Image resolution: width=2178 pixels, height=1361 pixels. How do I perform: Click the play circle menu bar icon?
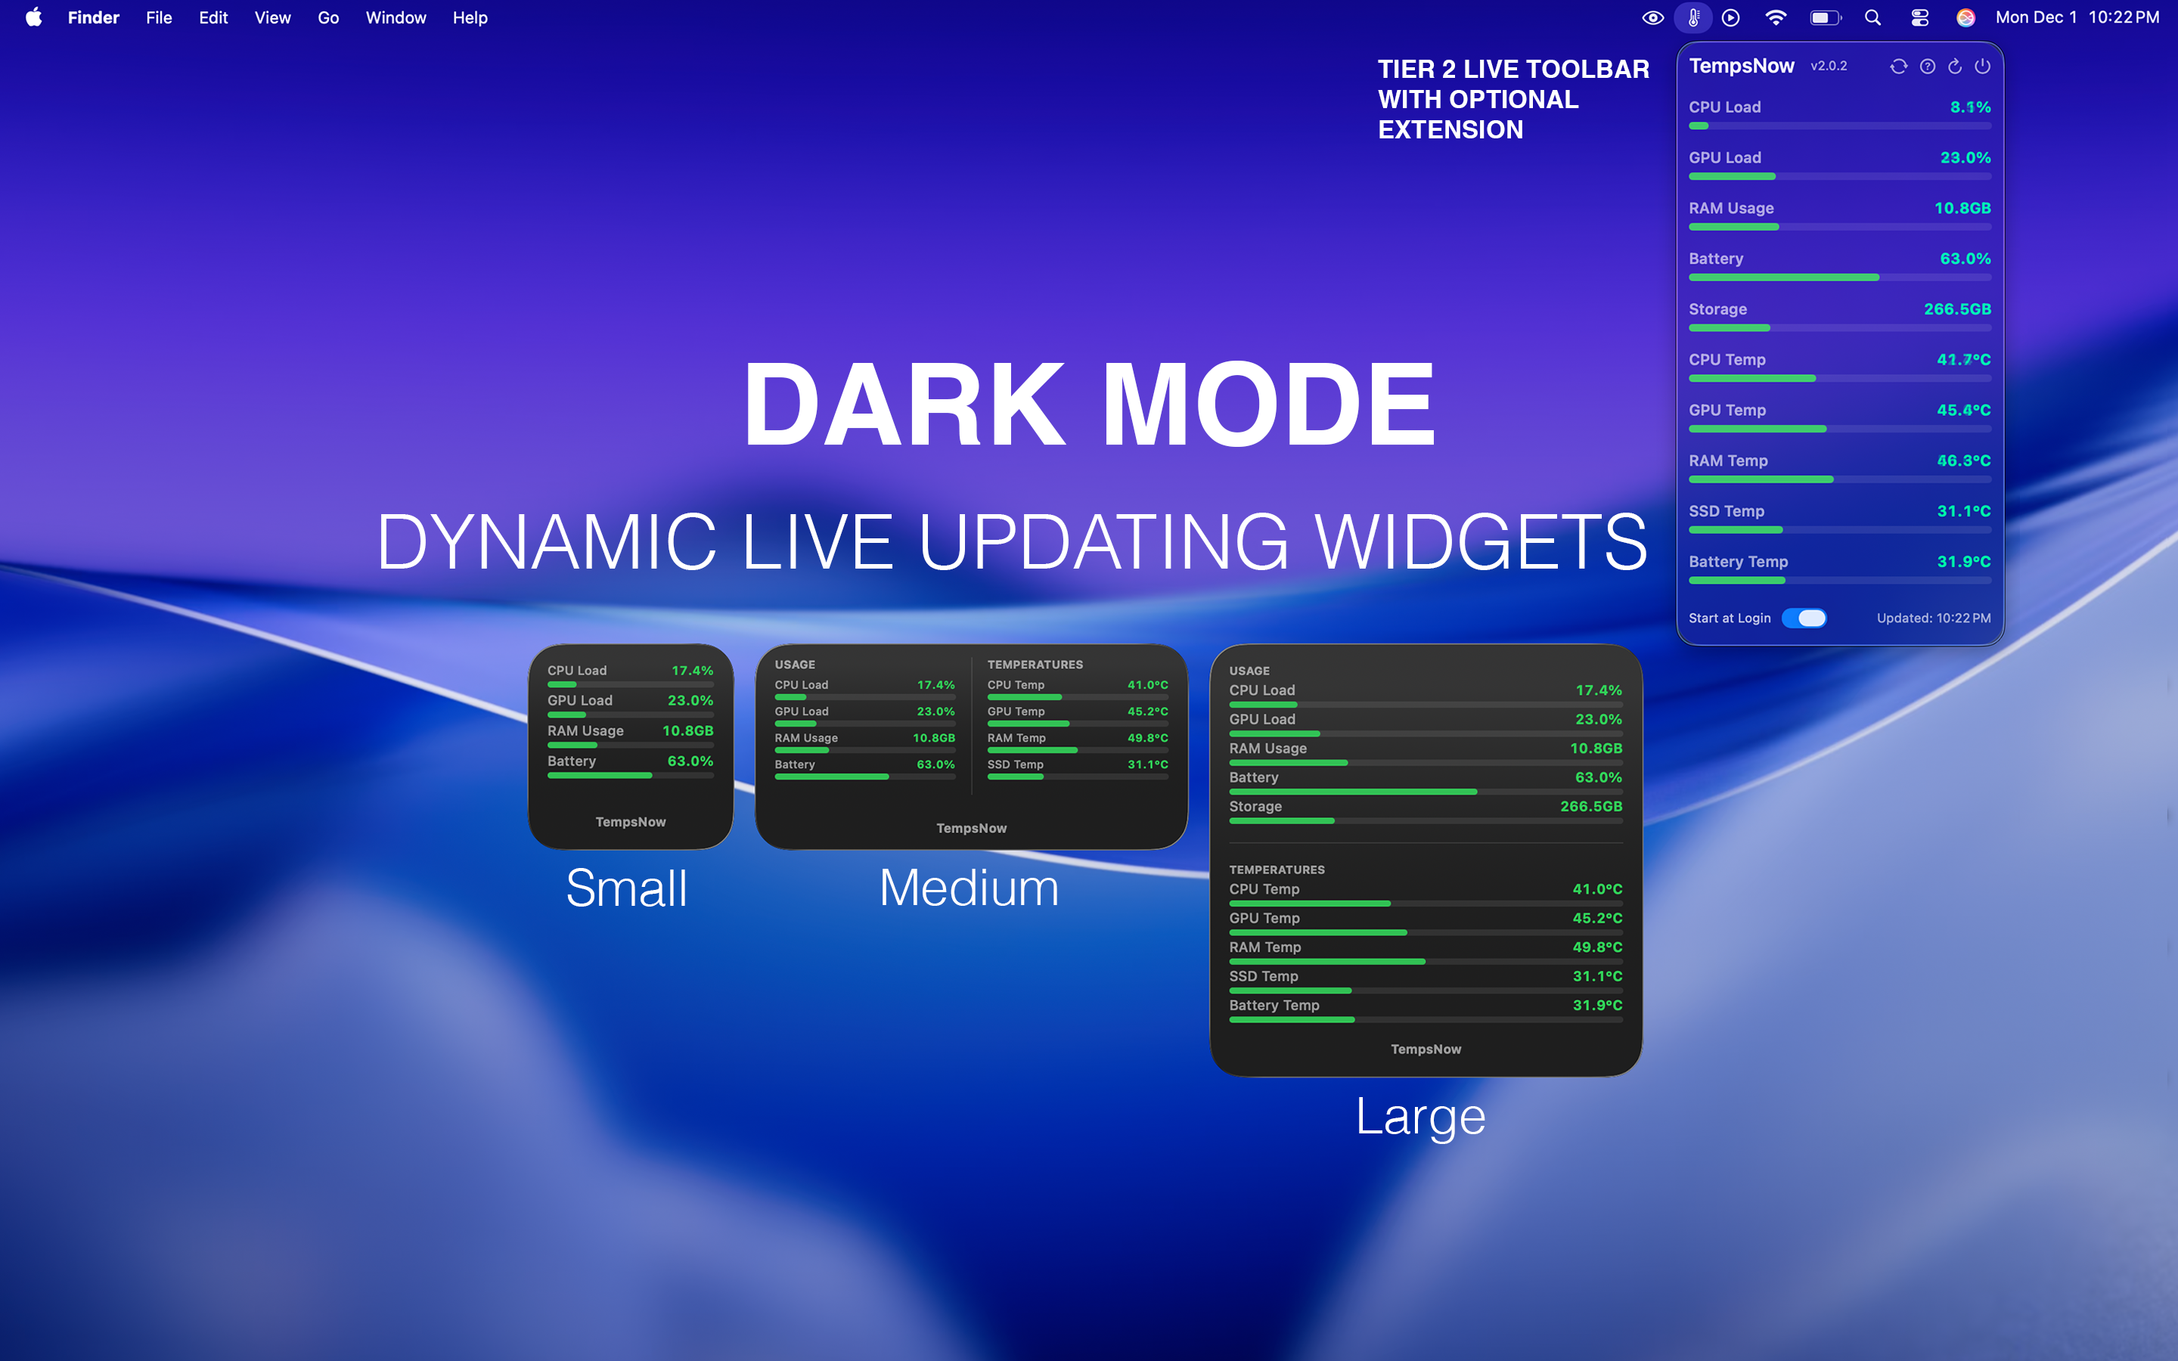(1731, 17)
